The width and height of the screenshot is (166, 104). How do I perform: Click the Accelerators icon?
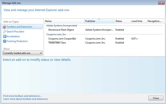tap(4, 37)
